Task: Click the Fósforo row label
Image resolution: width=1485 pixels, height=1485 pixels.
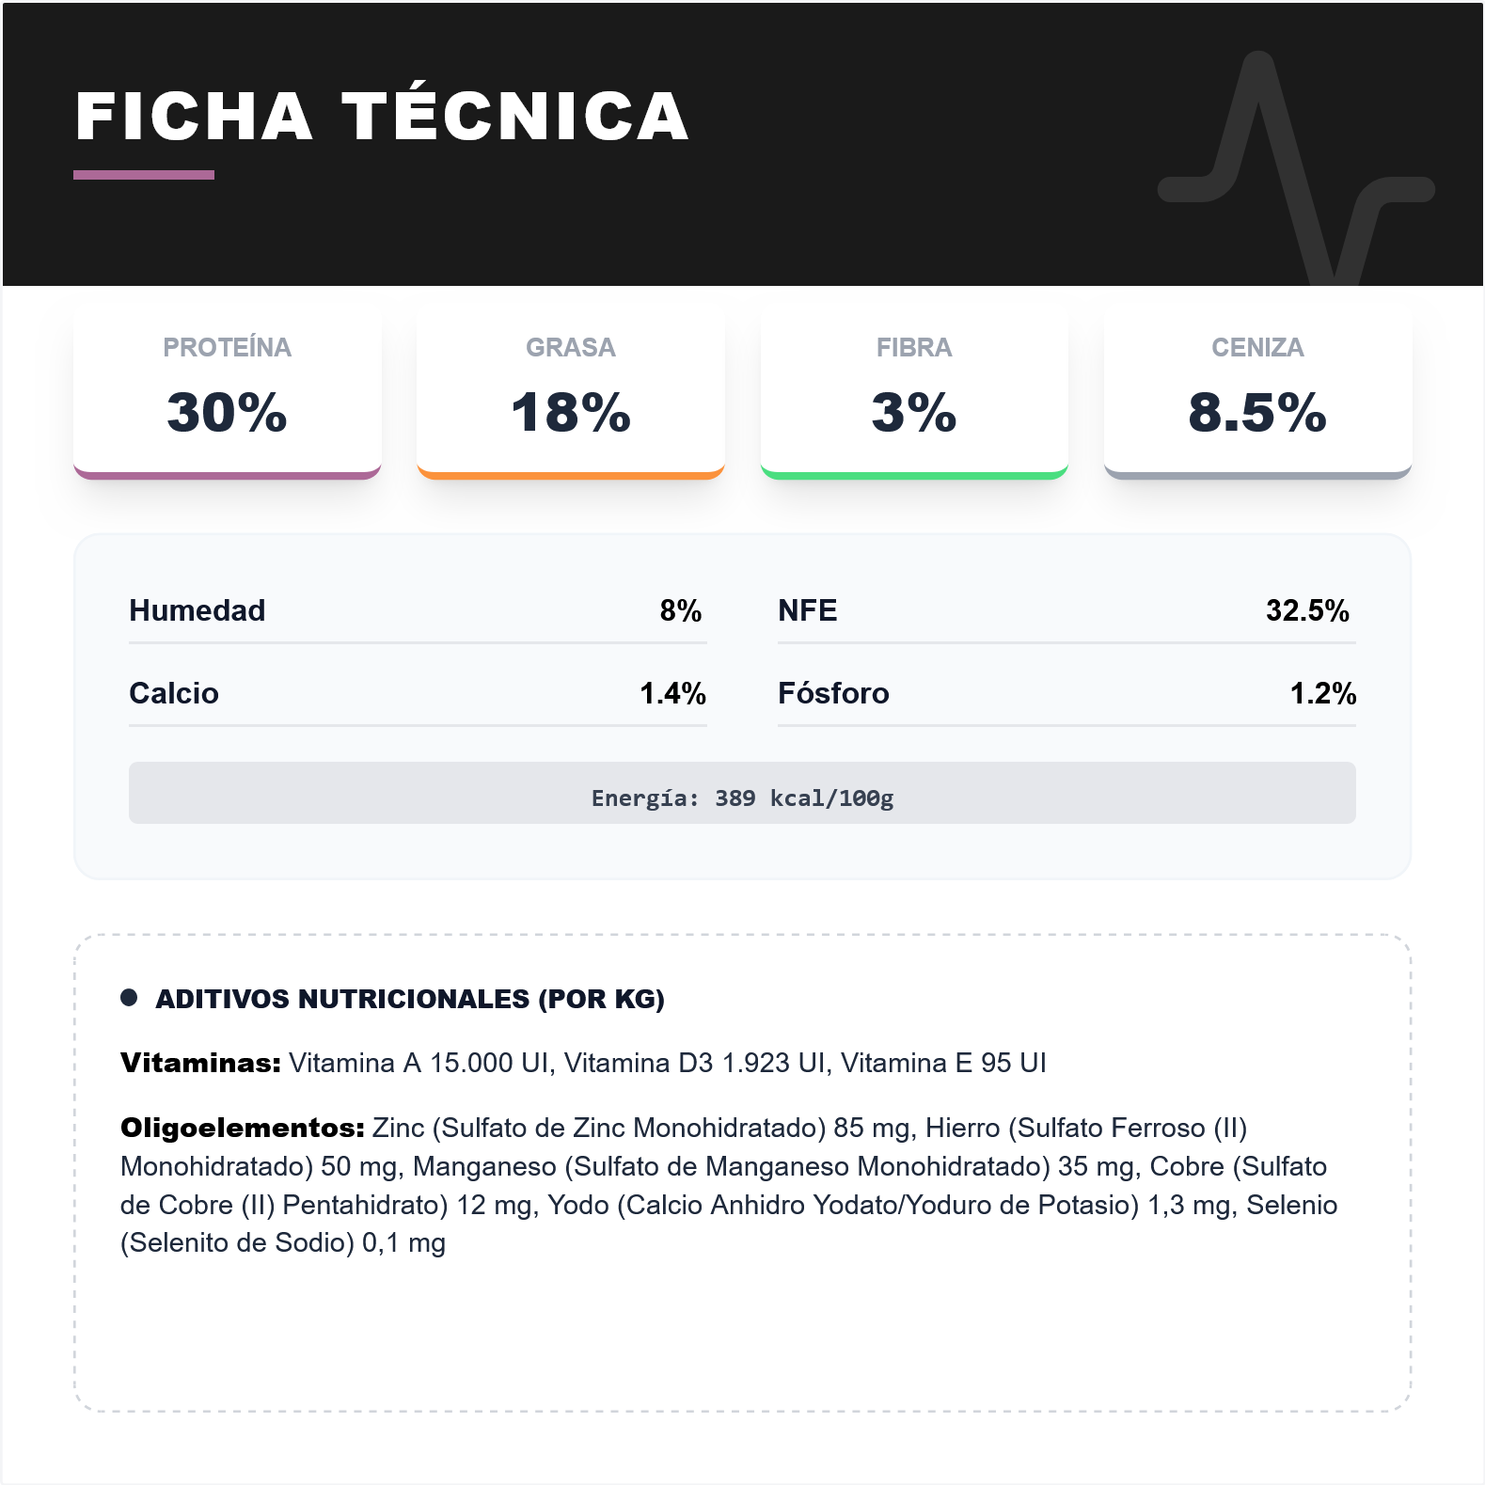Action: (833, 693)
